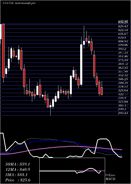Select the 375.59 price level label
Screen dimensions: 131x184
point(123,60)
